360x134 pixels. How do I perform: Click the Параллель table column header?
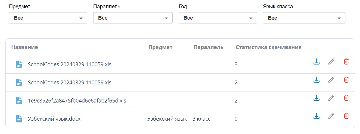(x=208, y=47)
